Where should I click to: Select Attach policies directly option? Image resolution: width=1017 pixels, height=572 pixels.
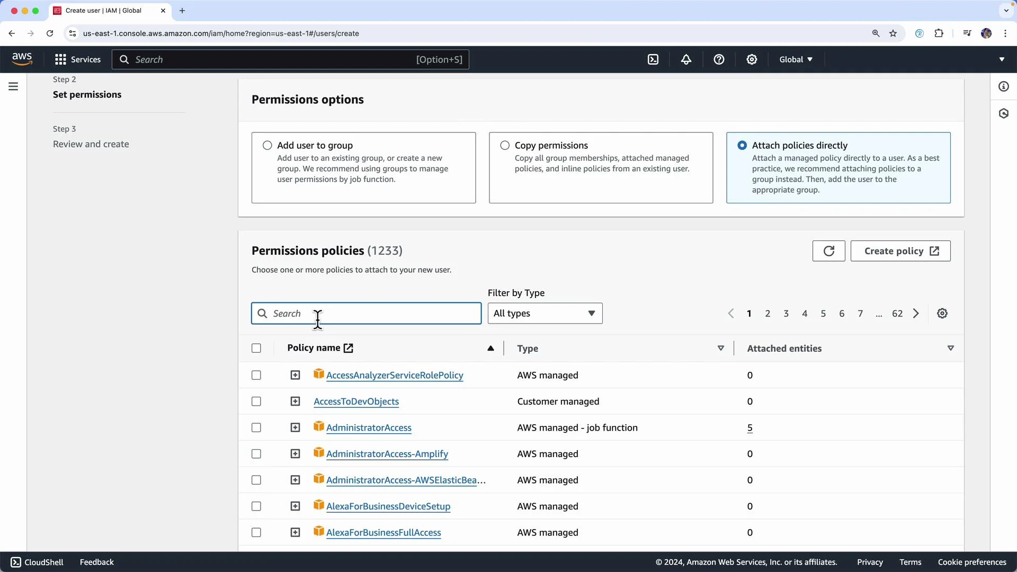coord(742,145)
